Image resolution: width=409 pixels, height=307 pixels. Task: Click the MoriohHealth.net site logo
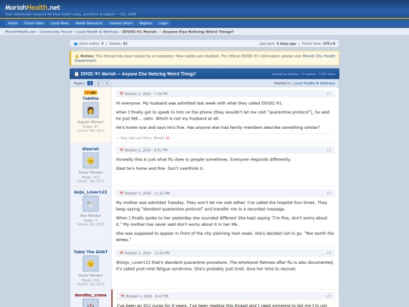[x=33, y=8]
